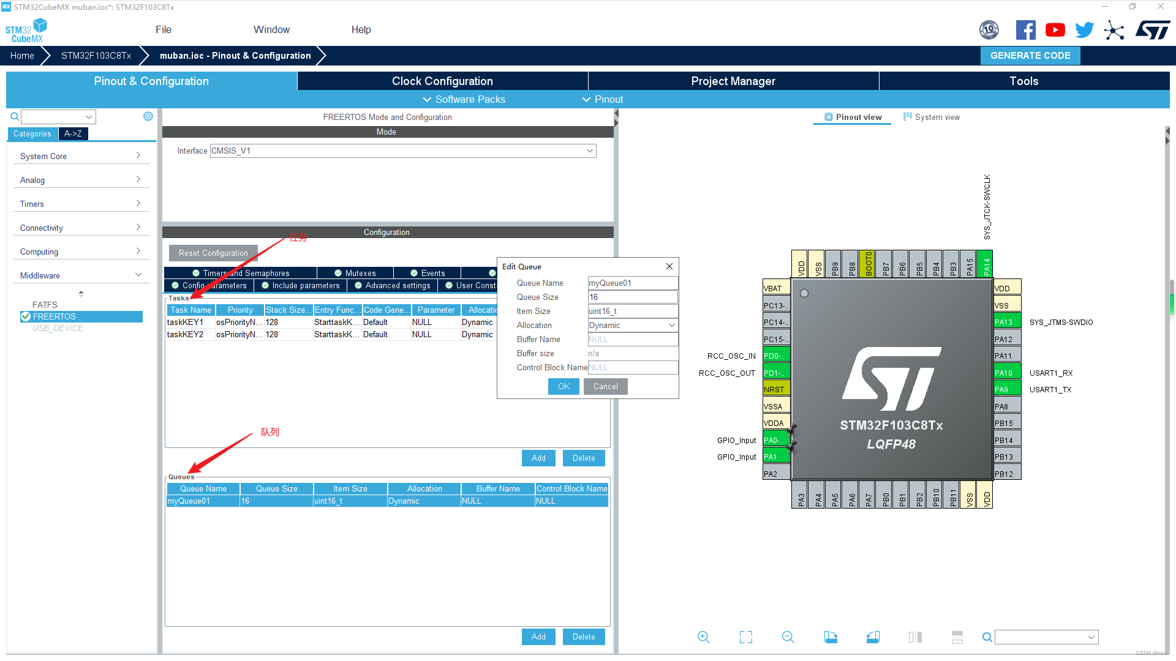Rotate chip view clockwise icon
Image resolution: width=1176 pixels, height=661 pixels.
coord(831,637)
